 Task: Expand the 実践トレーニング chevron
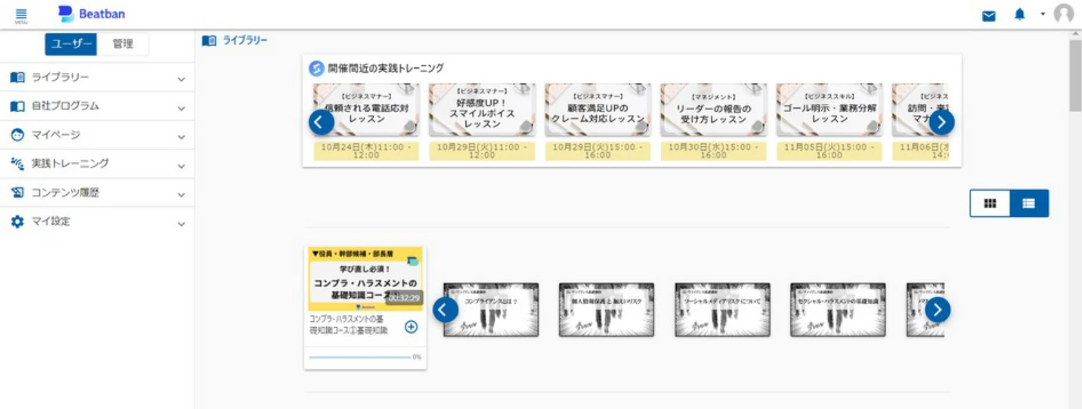[182, 166]
